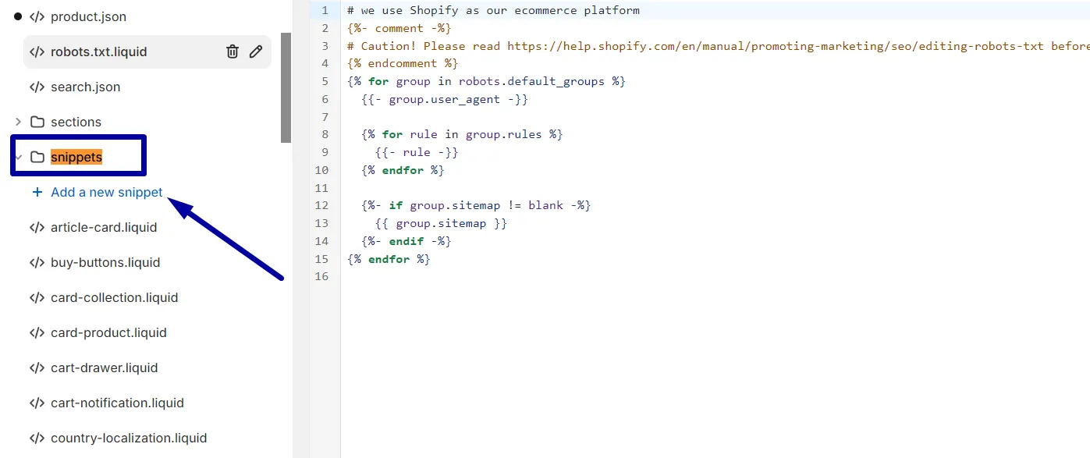
Task: Click the empty line 16 in editor
Action: pyautogui.click(x=715, y=277)
